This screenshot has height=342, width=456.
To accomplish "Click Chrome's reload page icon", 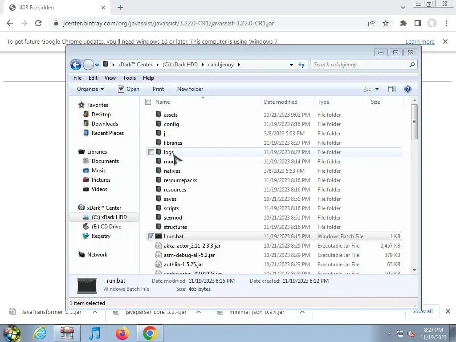I will coord(38,23).
